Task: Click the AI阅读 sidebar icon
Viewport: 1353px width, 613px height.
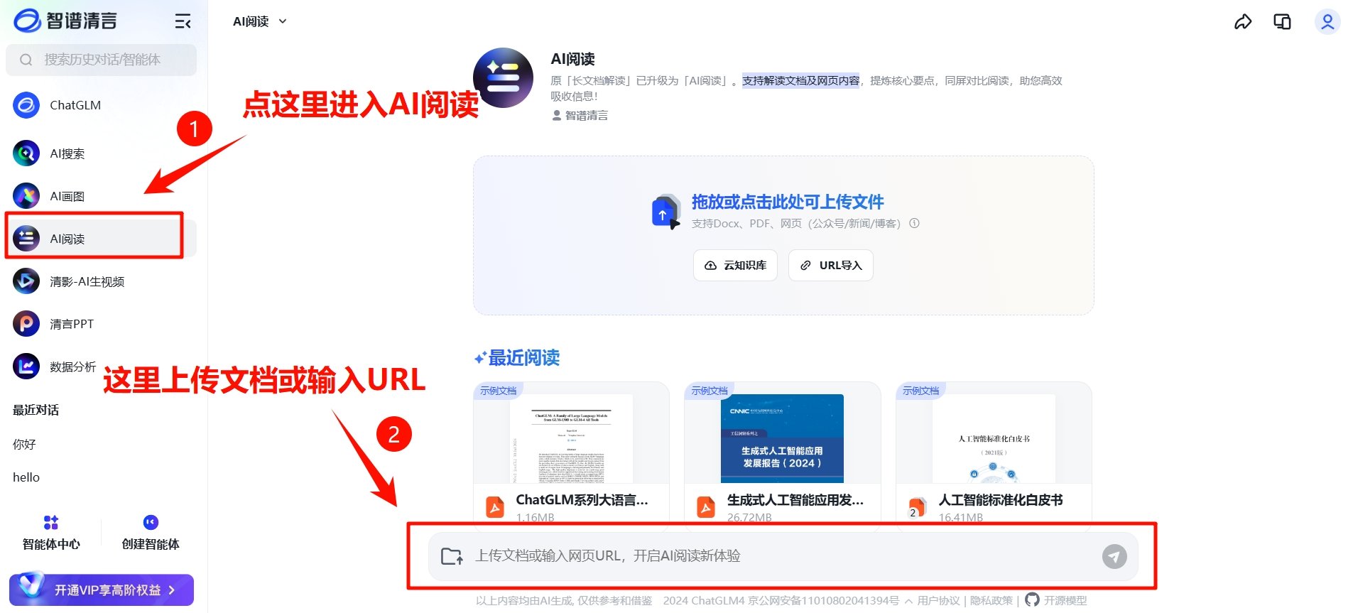Action: point(26,239)
